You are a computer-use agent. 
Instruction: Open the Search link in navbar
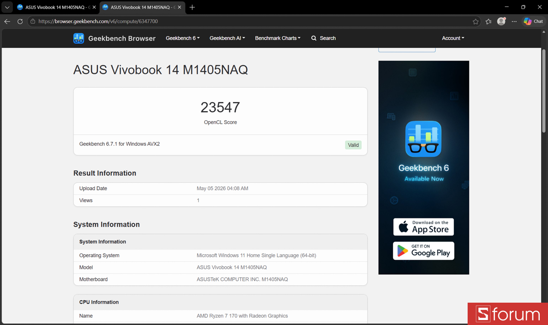[323, 38]
